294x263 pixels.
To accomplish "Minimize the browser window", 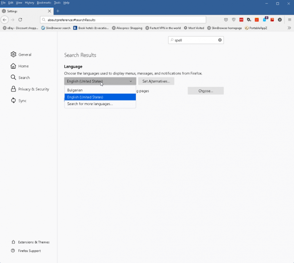I will (x=267, y=4).
